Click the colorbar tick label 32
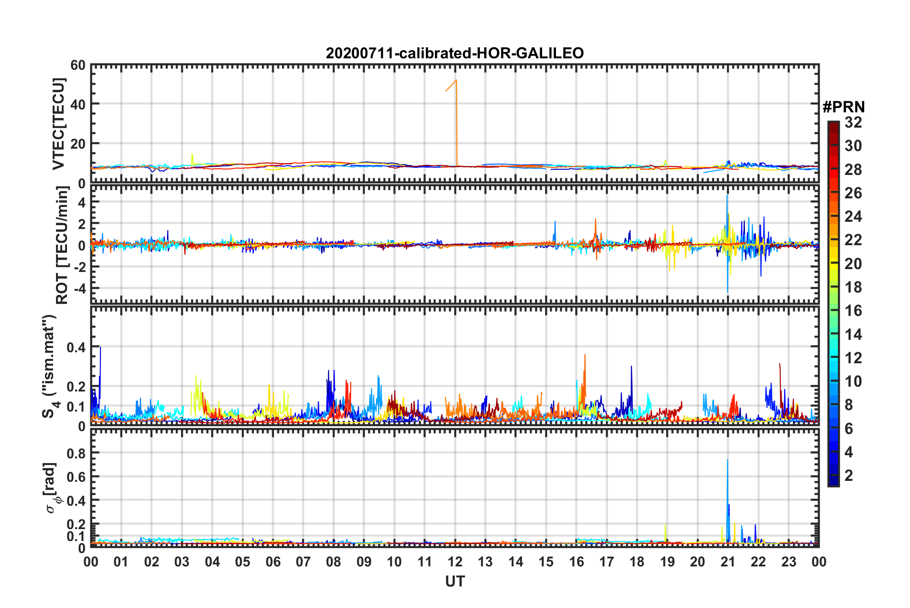Viewport: 910px width, 608px height. (853, 122)
